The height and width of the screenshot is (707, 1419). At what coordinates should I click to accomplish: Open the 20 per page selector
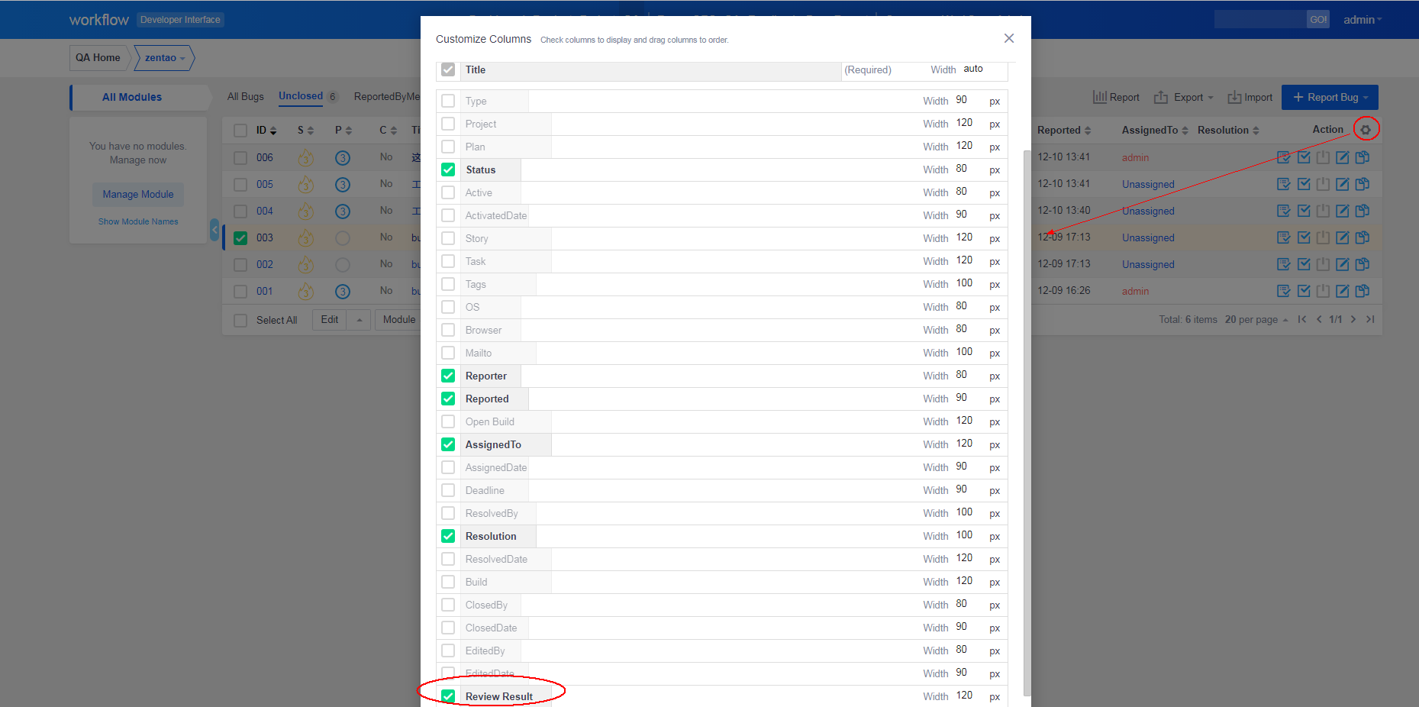[x=1256, y=319]
